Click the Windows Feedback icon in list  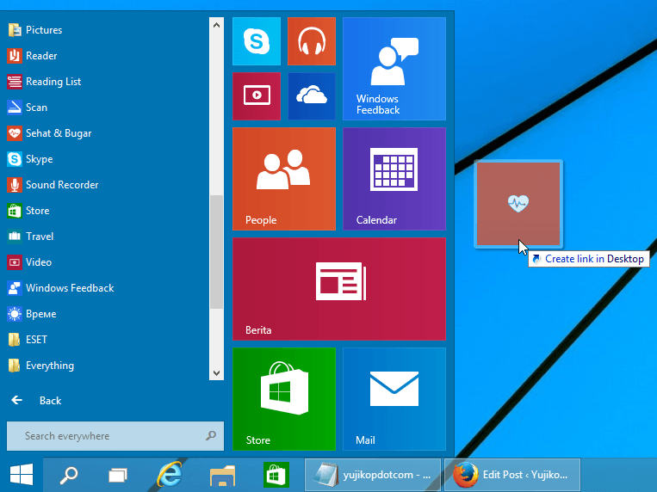(x=15, y=288)
